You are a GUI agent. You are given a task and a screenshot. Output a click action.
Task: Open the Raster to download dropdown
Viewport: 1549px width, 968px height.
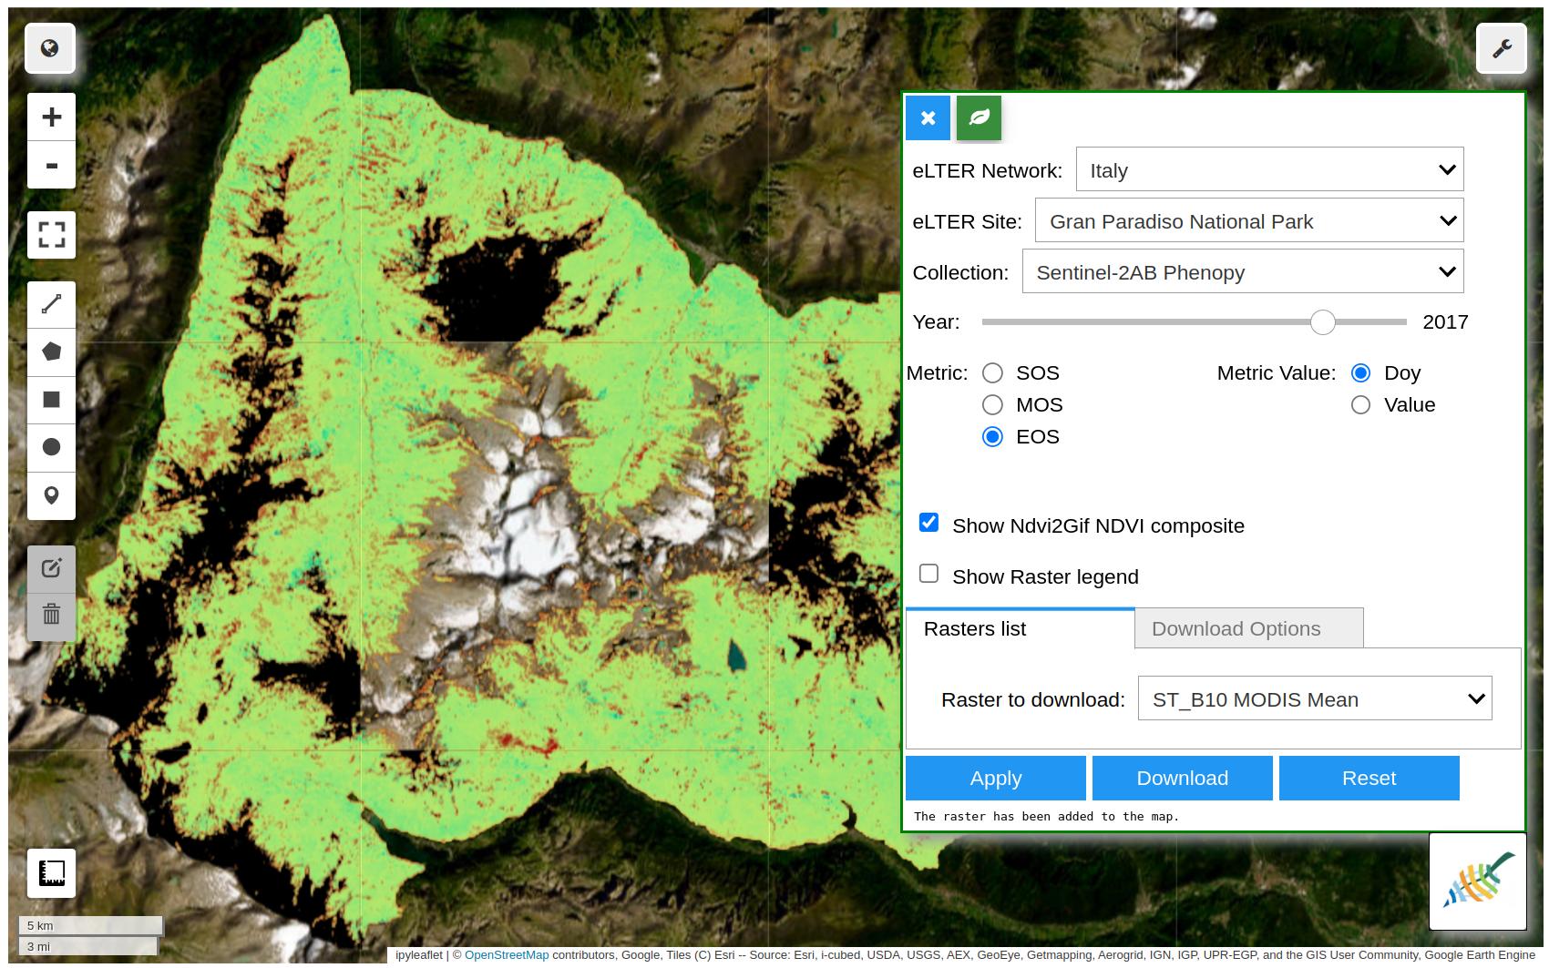pos(1313,698)
